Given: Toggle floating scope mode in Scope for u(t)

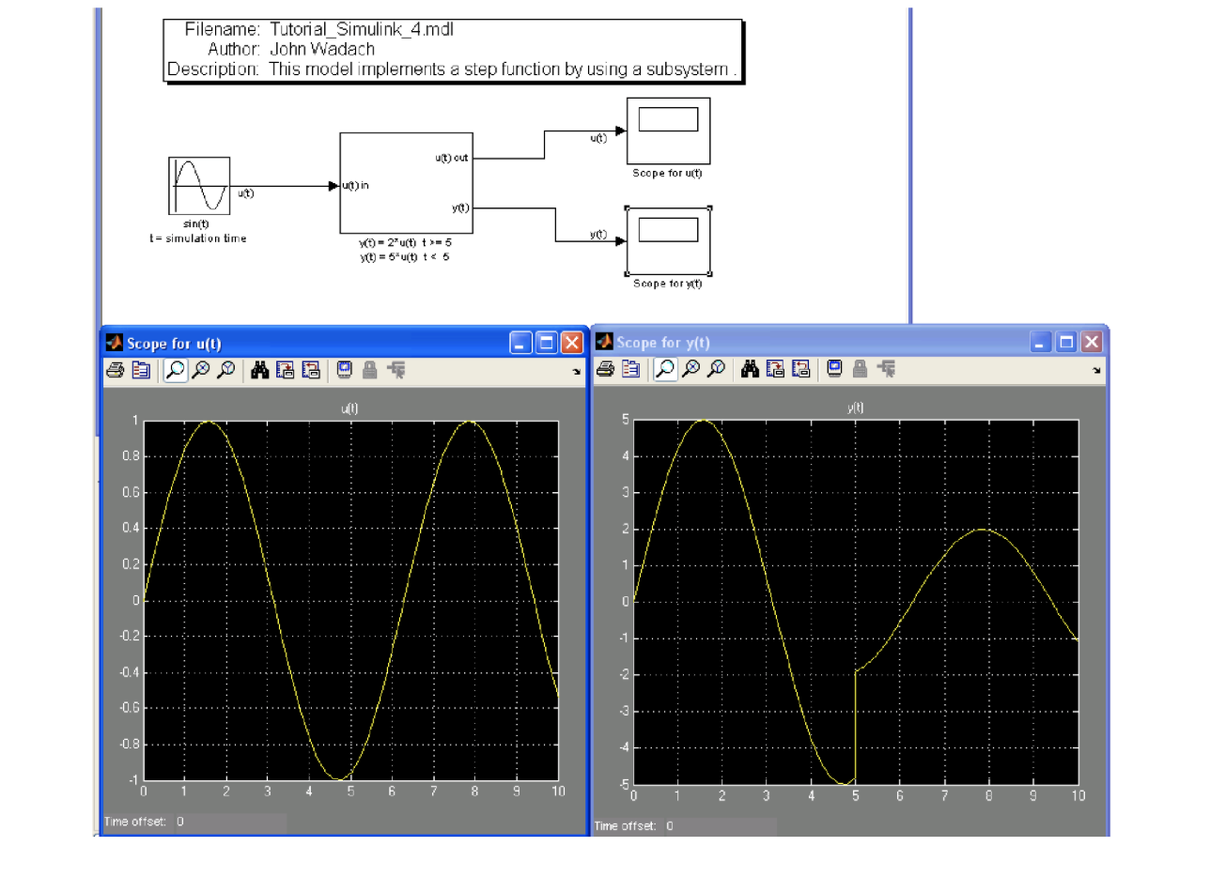Looking at the screenshot, I should 343,369.
